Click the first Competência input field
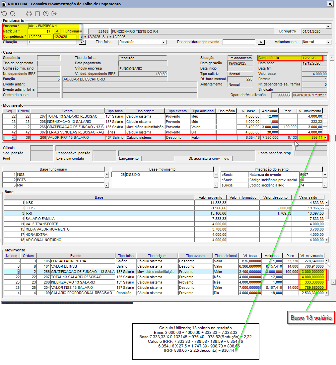This screenshot has height=365, width=336. point(39,36)
